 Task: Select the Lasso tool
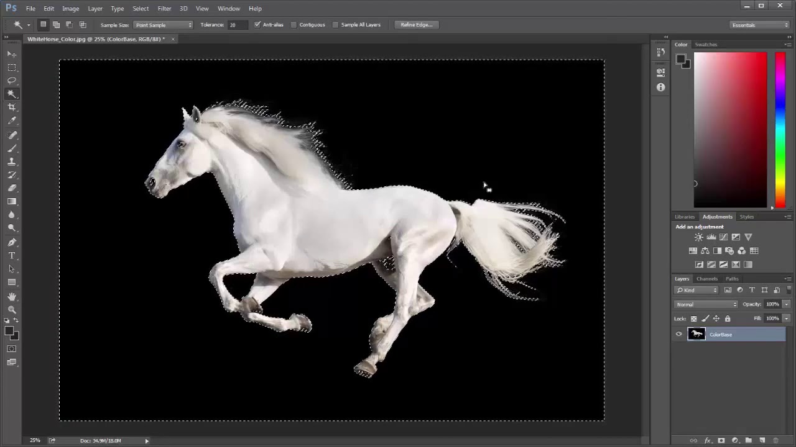[12, 81]
